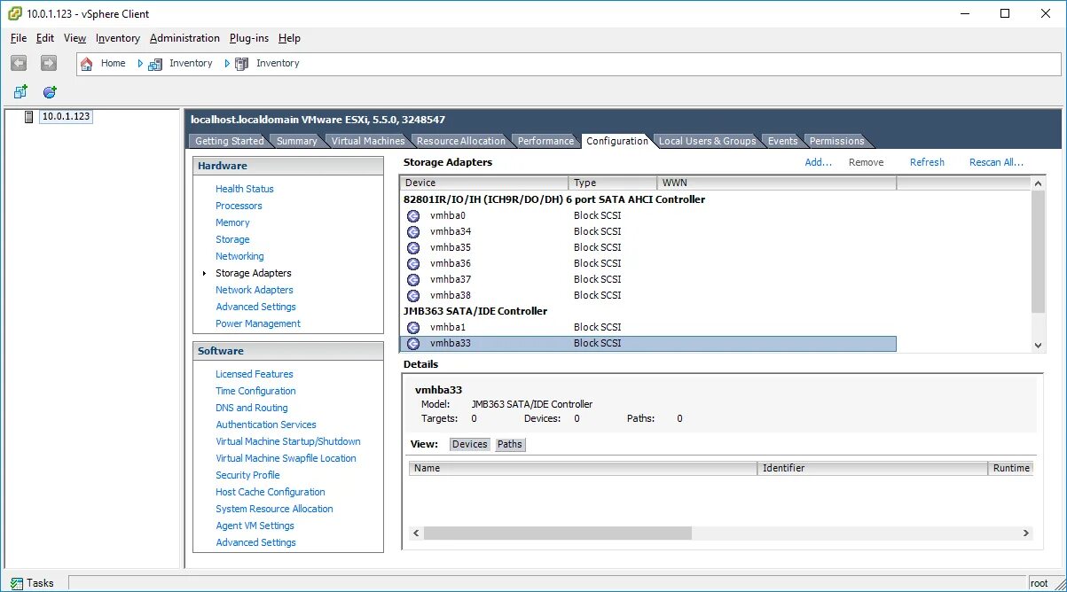Image resolution: width=1067 pixels, height=592 pixels.
Task: Expand the second Inventory breadcrumb arrow
Action: point(227,64)
